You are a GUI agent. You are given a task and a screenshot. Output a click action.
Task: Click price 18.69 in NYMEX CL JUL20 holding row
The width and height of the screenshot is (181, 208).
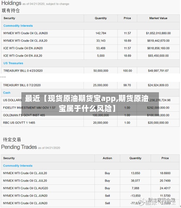click(x=127, y=41)
